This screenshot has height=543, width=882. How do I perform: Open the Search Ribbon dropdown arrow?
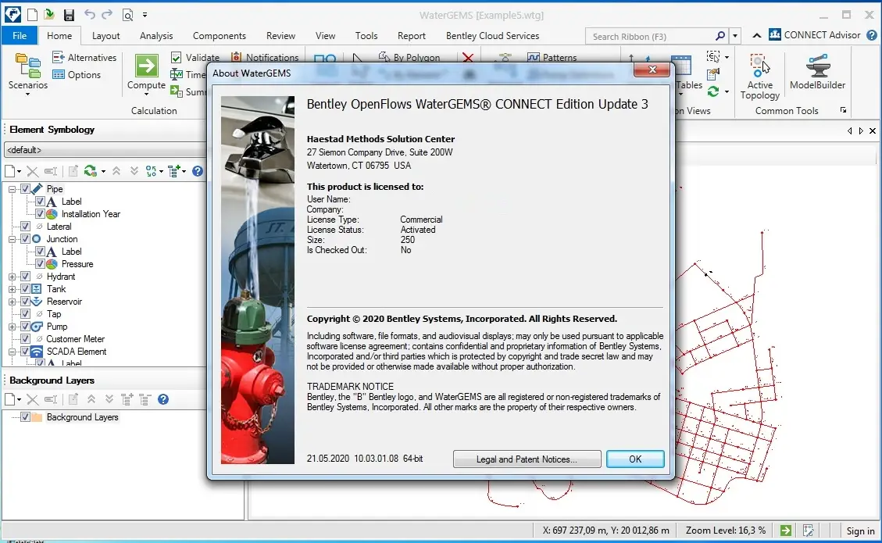[x=734, y=36]
